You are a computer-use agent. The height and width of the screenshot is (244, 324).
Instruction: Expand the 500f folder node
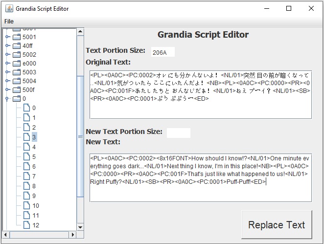click(7, 89)
